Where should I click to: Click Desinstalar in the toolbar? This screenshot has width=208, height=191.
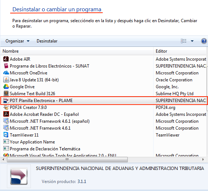(x=47, y=41)
